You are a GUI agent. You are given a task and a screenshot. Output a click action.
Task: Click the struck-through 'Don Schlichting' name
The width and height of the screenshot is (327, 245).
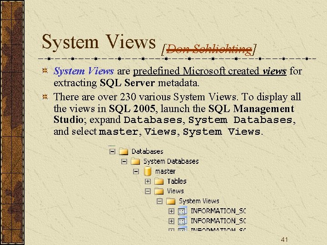click(x=209, y=49)
